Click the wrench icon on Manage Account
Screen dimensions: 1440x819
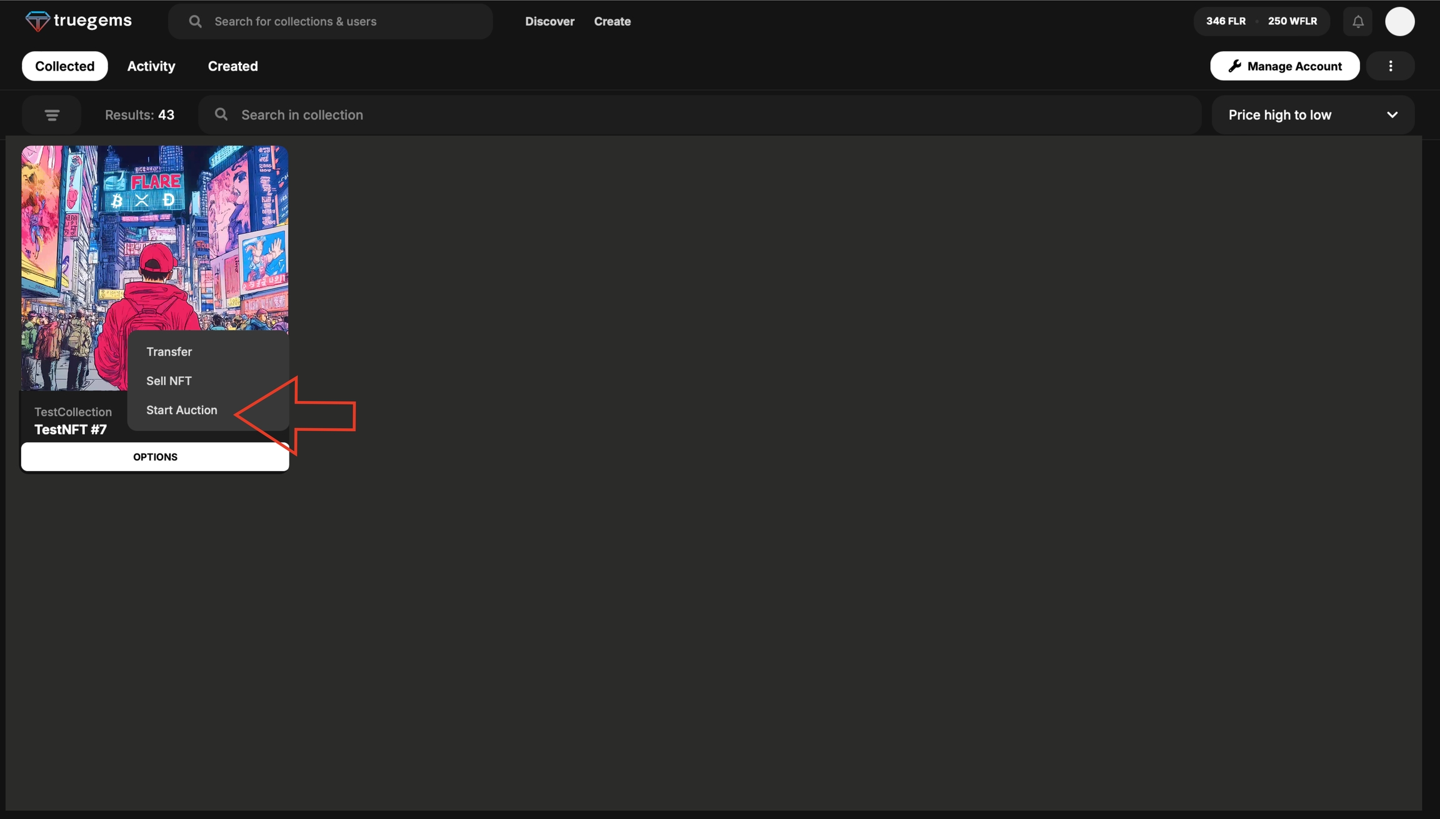[x=1234, y=66]
